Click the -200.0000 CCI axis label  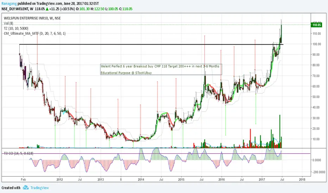[x=318, y=172]
